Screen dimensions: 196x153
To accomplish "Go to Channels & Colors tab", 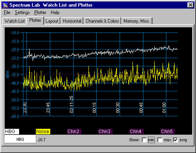I will click(x=102, y=21).
